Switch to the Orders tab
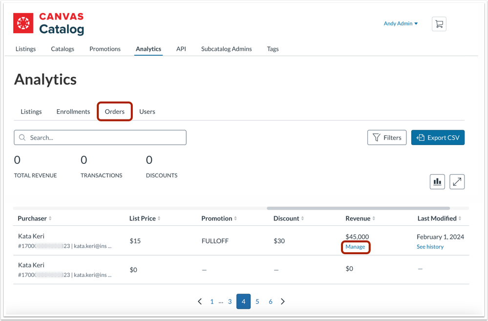The image size is (488, 321). 115,112
